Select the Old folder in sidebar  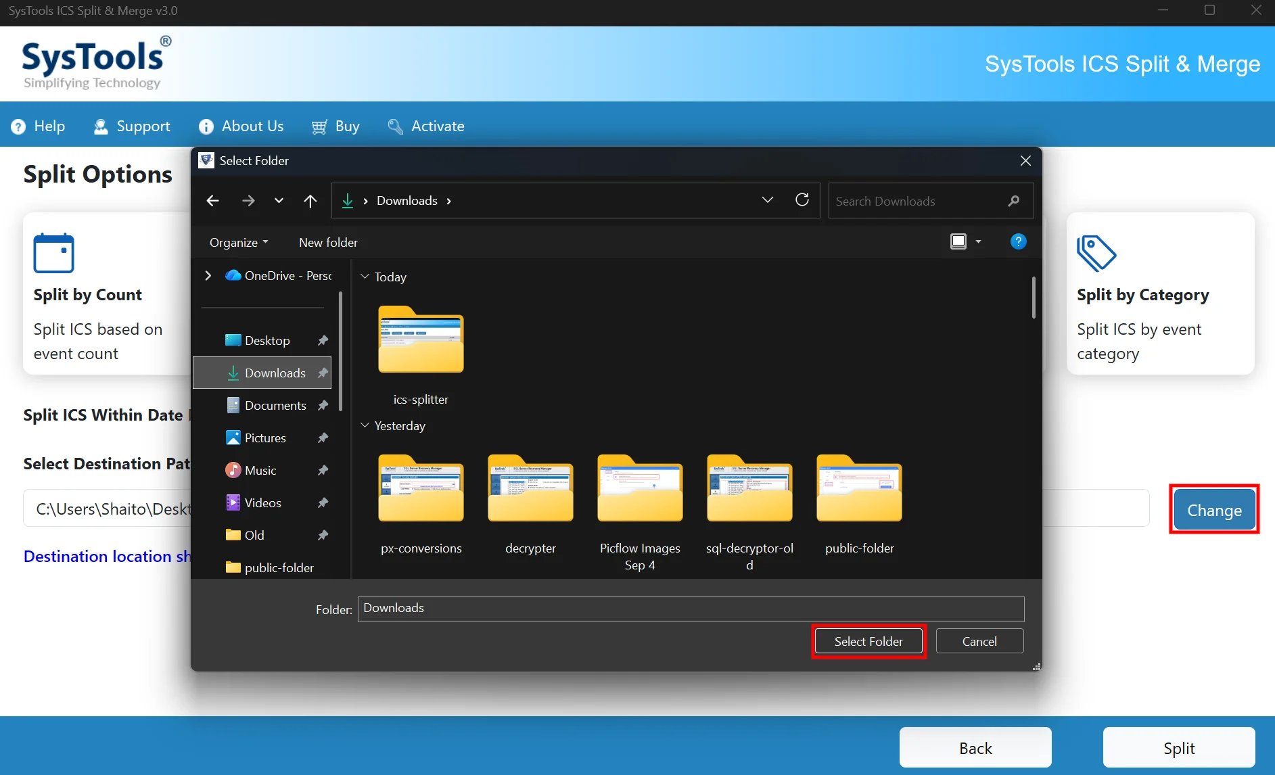245,535
